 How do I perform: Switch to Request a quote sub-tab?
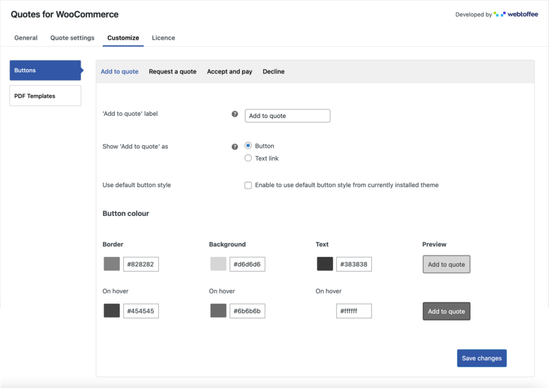coord(173,71)
